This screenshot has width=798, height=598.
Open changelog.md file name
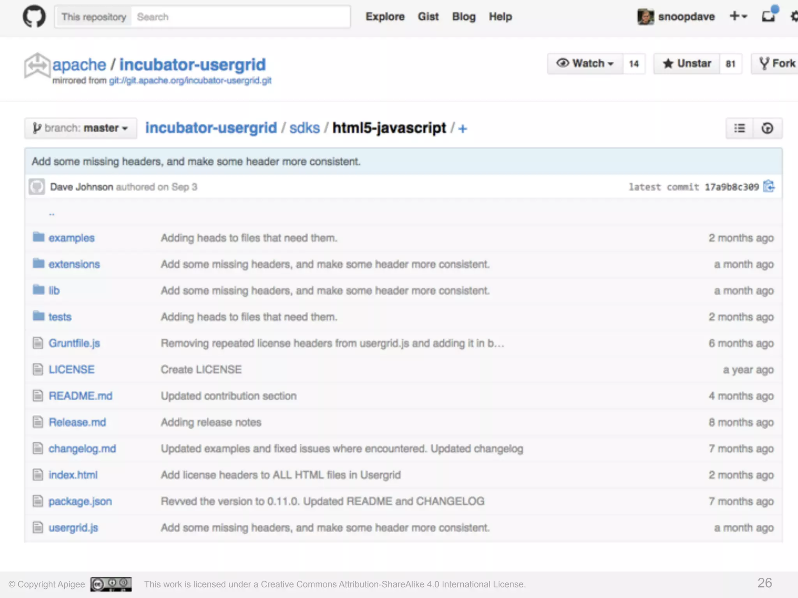point(82,448)
